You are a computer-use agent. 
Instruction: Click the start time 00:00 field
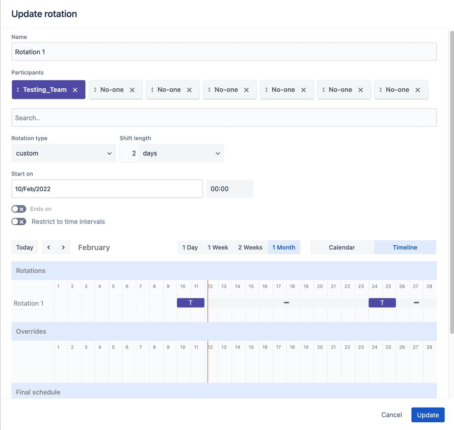click(230, 189)
